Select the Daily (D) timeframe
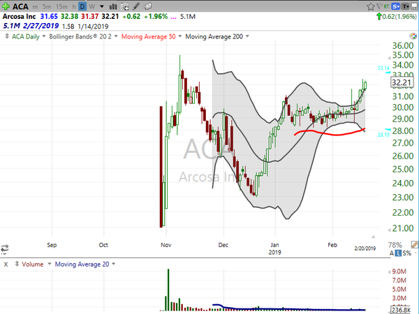419x314 pixels. tap(82, 6)
